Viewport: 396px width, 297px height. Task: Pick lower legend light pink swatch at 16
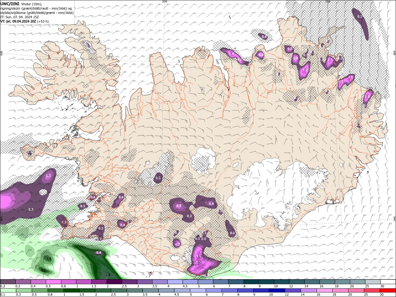coord(324,291)
